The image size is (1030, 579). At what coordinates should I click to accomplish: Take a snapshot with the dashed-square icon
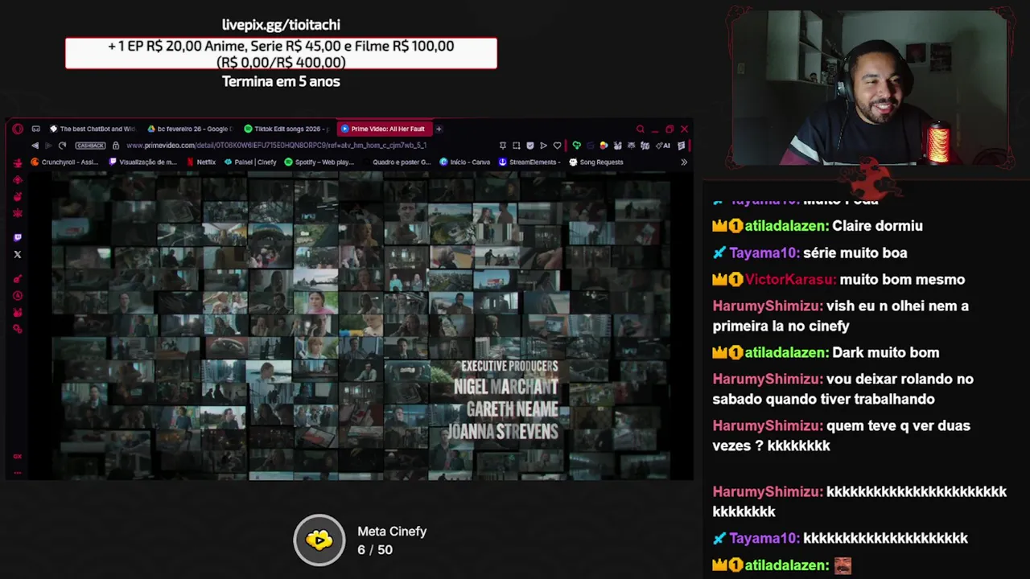(516, 146)
